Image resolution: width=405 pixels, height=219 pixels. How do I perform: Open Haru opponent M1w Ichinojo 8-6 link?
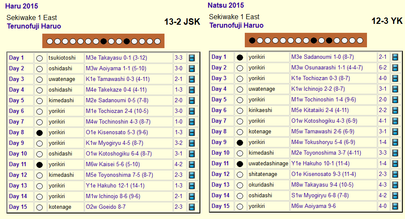(x=113, y=196)
